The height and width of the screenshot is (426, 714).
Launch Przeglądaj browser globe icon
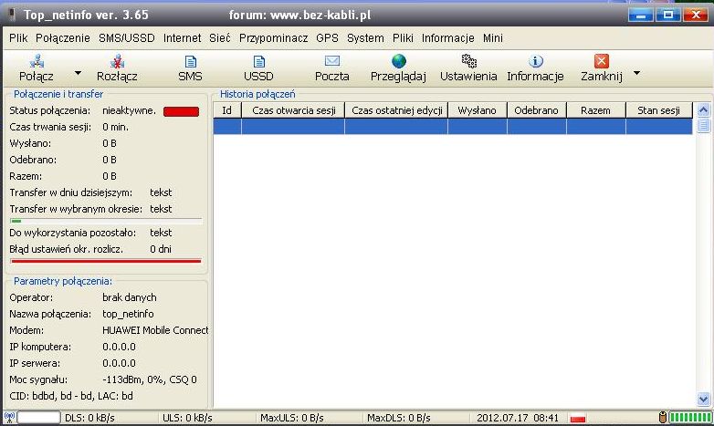398,61
